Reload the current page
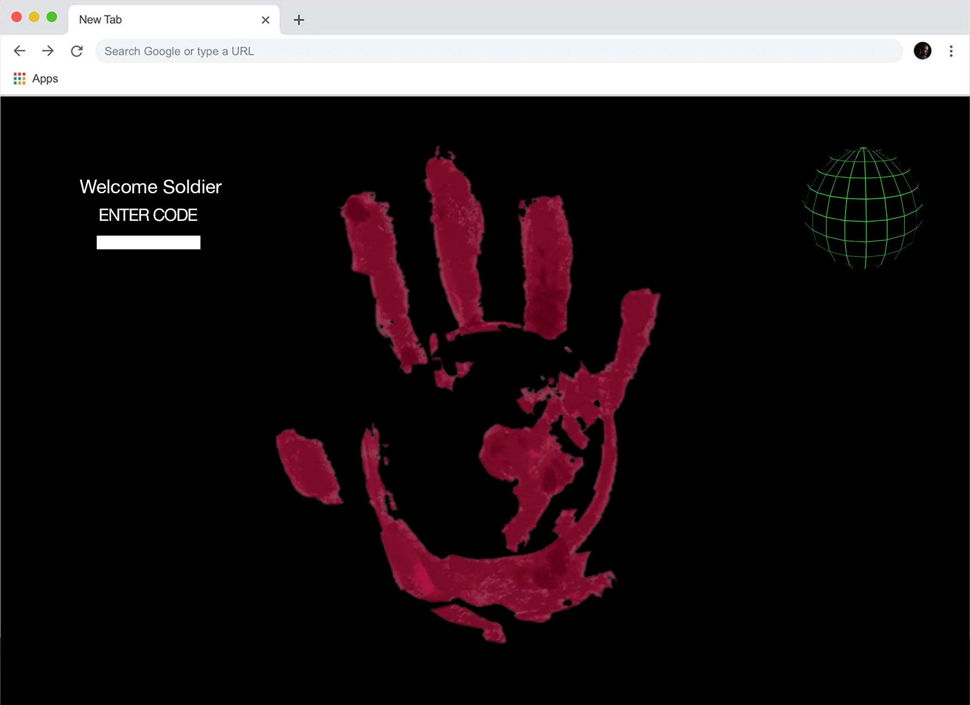The width and height of the screenshot is (970, 705). tap(76, 51)
